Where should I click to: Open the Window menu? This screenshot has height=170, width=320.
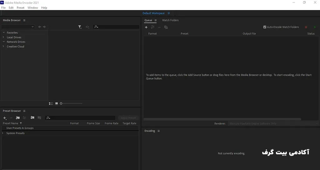pos(32,7)
